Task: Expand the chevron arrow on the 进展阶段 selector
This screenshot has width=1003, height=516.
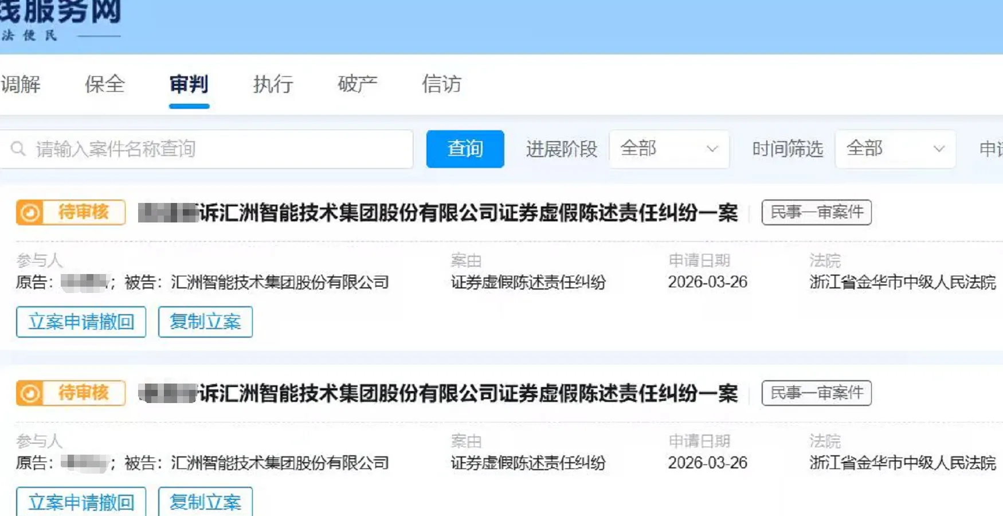Action: coord(712,149)
